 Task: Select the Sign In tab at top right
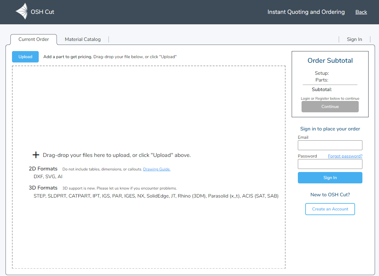[354, 39]
